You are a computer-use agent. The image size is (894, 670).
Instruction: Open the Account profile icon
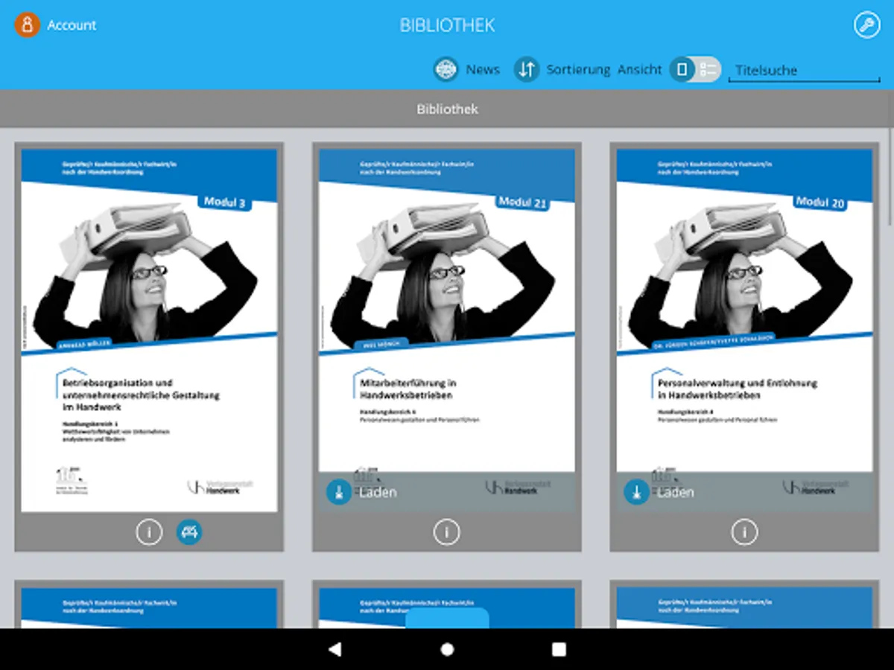point(27,25)
